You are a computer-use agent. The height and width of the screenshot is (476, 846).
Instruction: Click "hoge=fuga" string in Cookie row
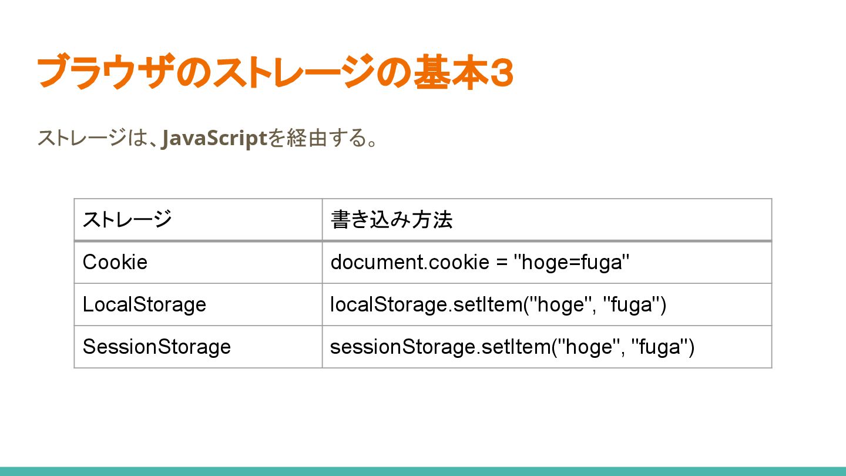click(x=572, y=262)
